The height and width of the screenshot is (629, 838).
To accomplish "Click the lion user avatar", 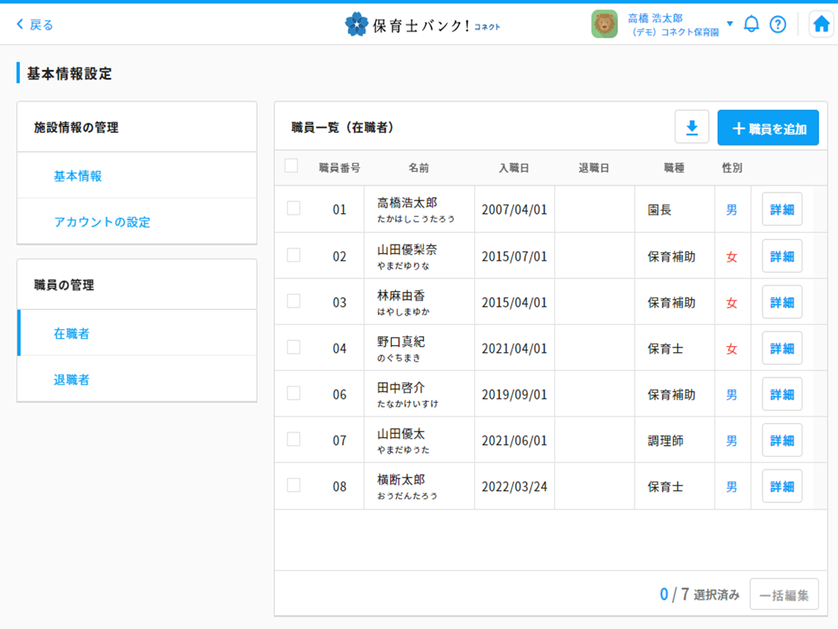I will [604, 24].
